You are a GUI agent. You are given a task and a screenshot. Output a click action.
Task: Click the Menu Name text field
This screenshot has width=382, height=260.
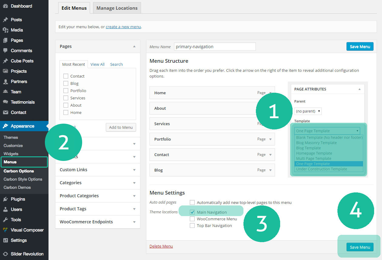[215, 47]
